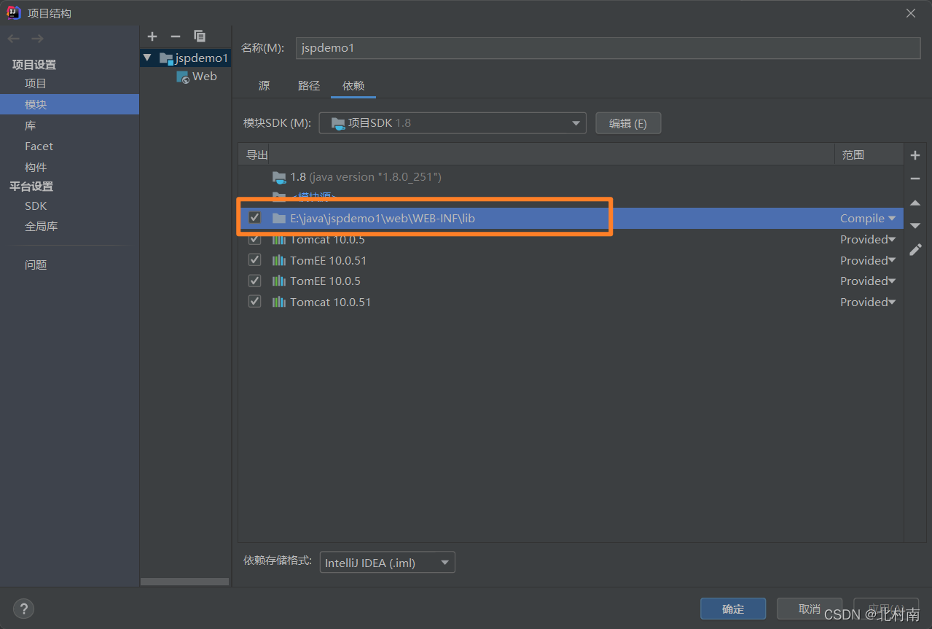The width and height of the screenshot is (932, 629).
Task: Remove selected module with minus icon
Action: [x=175, y=36]
